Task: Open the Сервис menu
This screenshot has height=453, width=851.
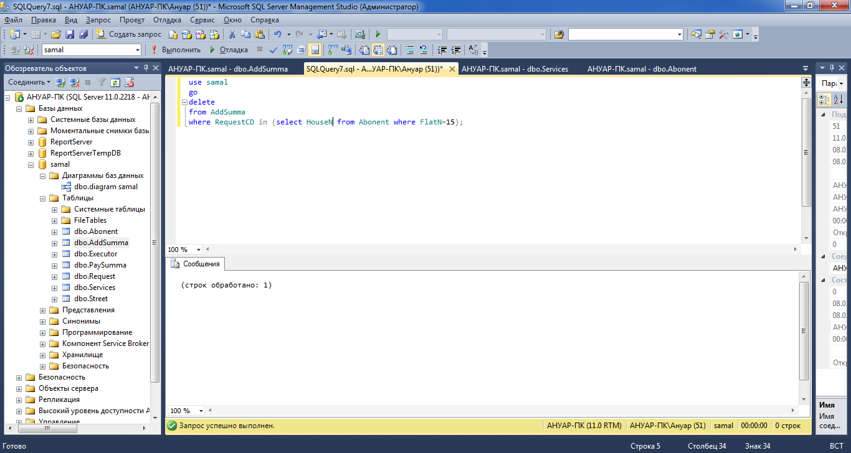Action: 202,20
